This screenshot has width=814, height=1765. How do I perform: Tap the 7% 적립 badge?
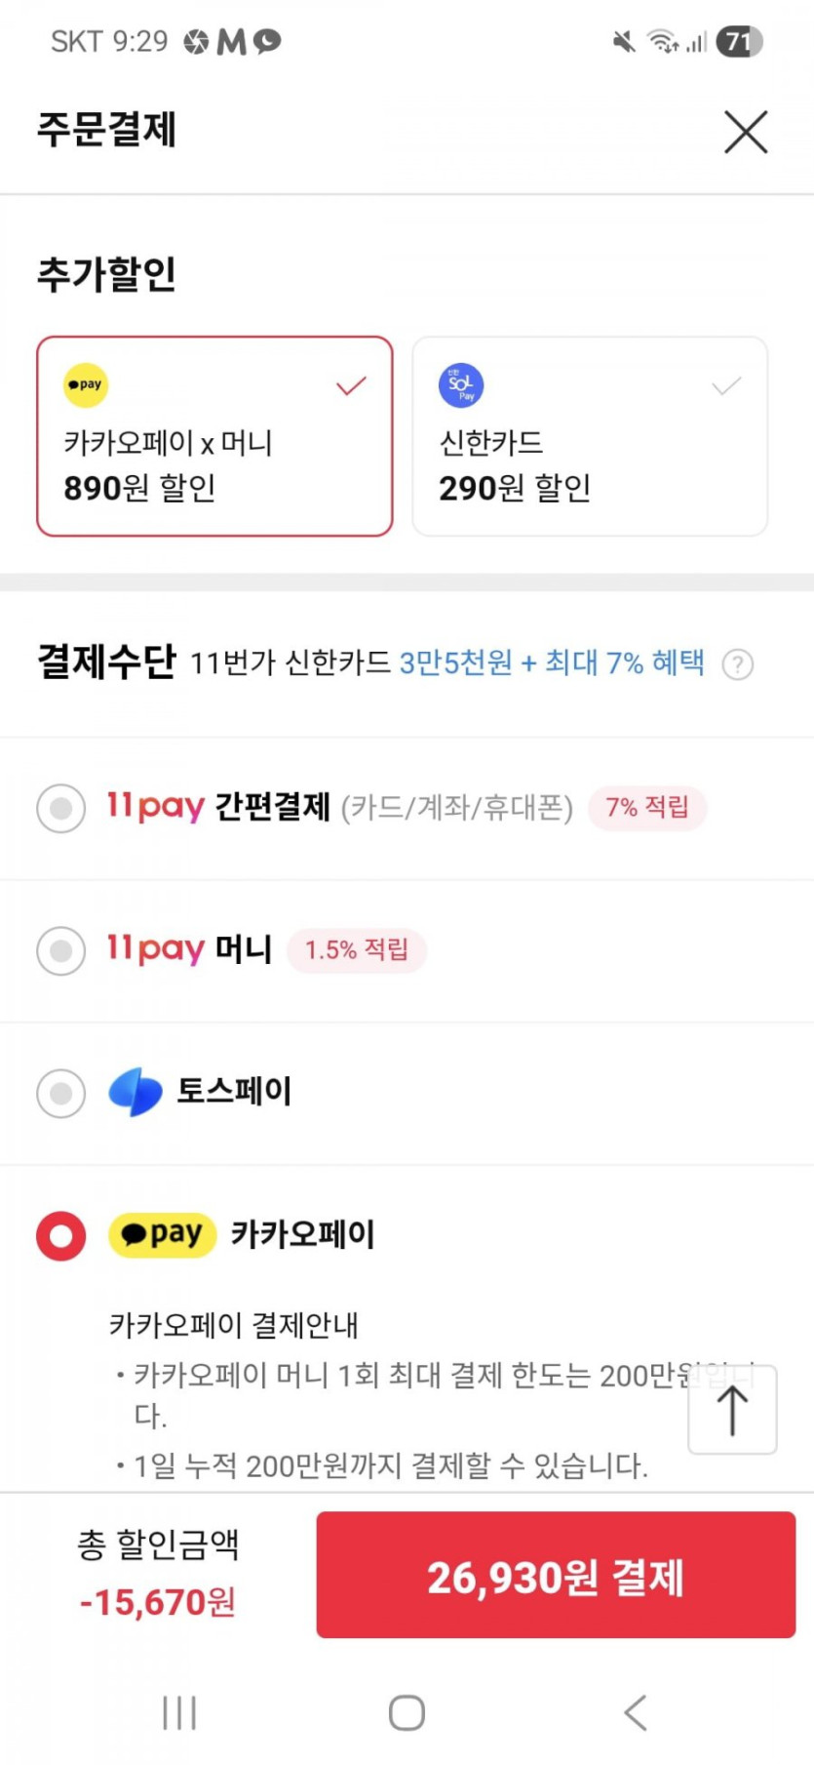[647, 808]
